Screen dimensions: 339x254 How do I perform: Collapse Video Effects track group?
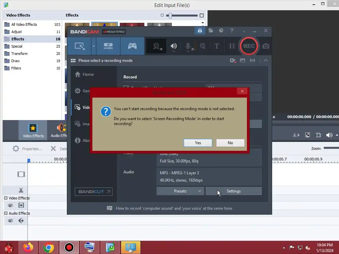click(6, 198)
